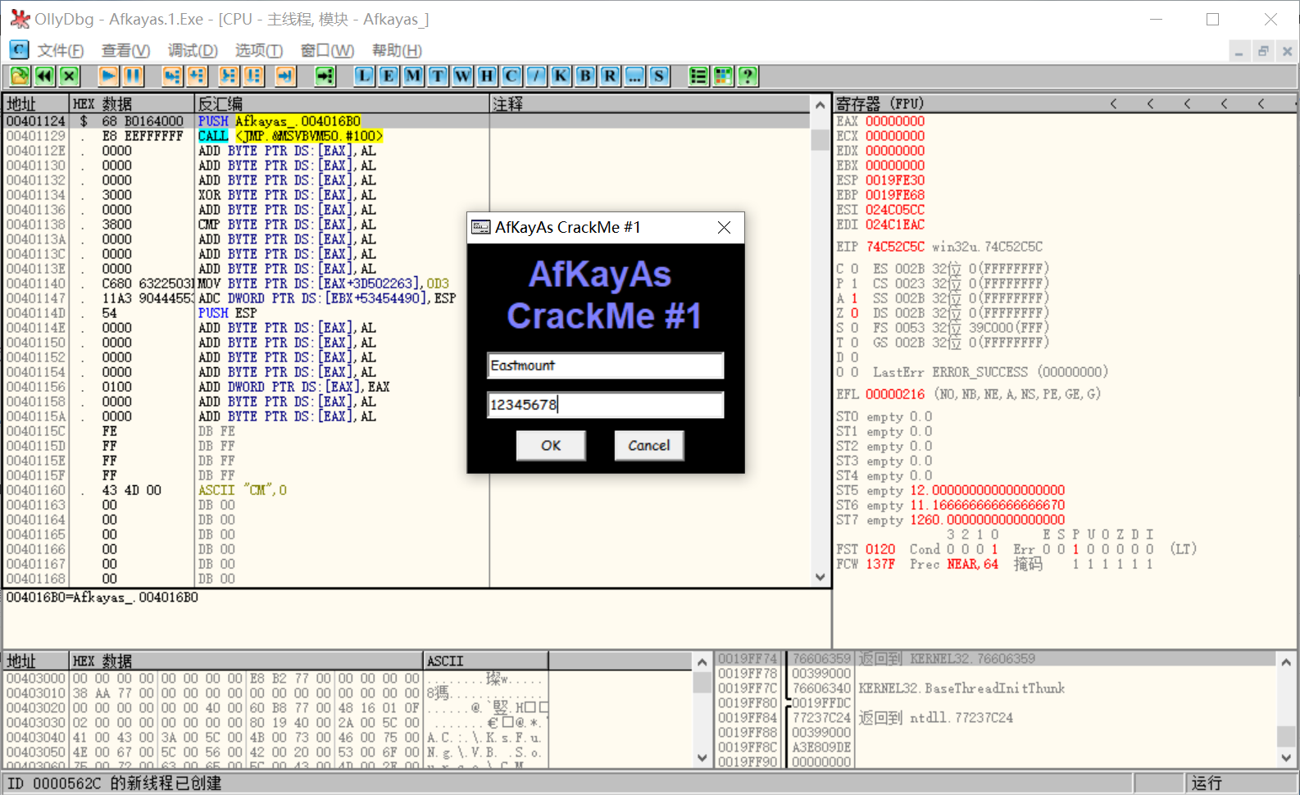
Task: Restart the debugged program (rewind icon)
Action: 44,76
